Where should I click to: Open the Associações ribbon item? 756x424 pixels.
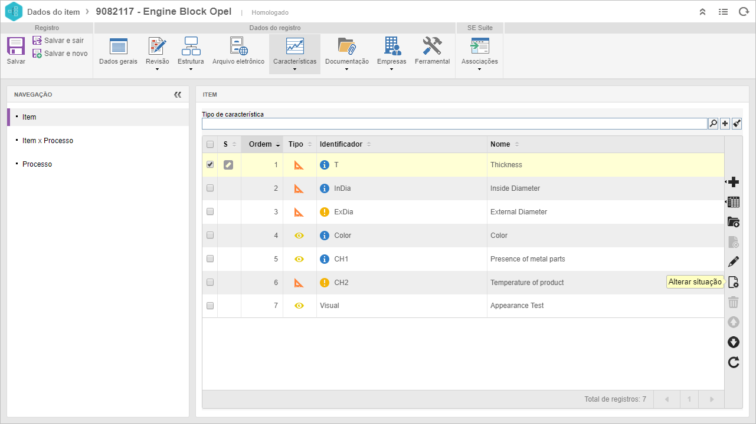(x=479, y=51)
